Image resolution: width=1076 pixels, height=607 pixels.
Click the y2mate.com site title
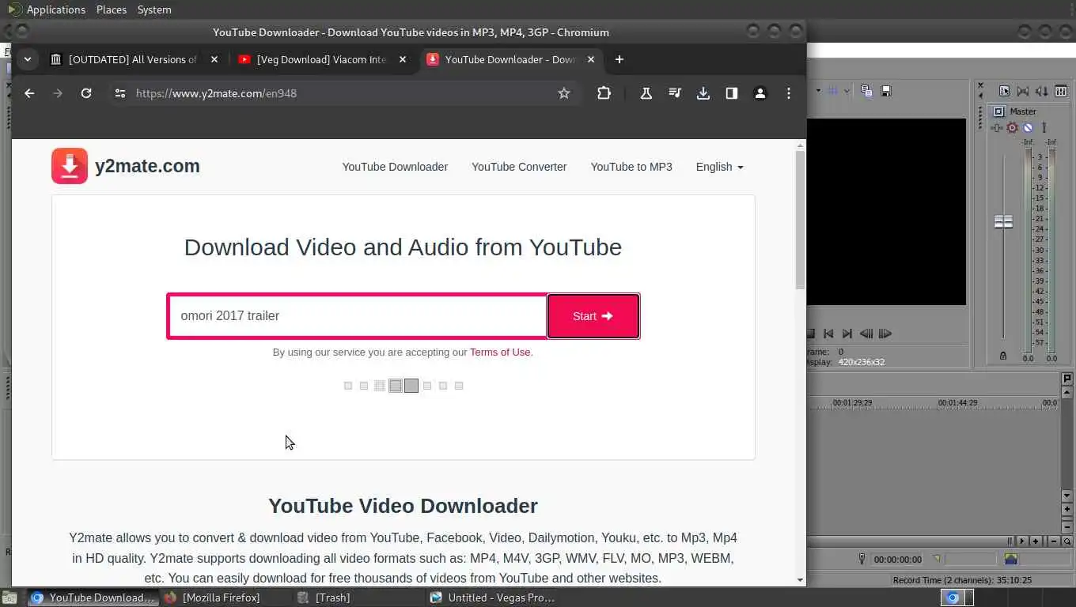(x=147, y=166)
